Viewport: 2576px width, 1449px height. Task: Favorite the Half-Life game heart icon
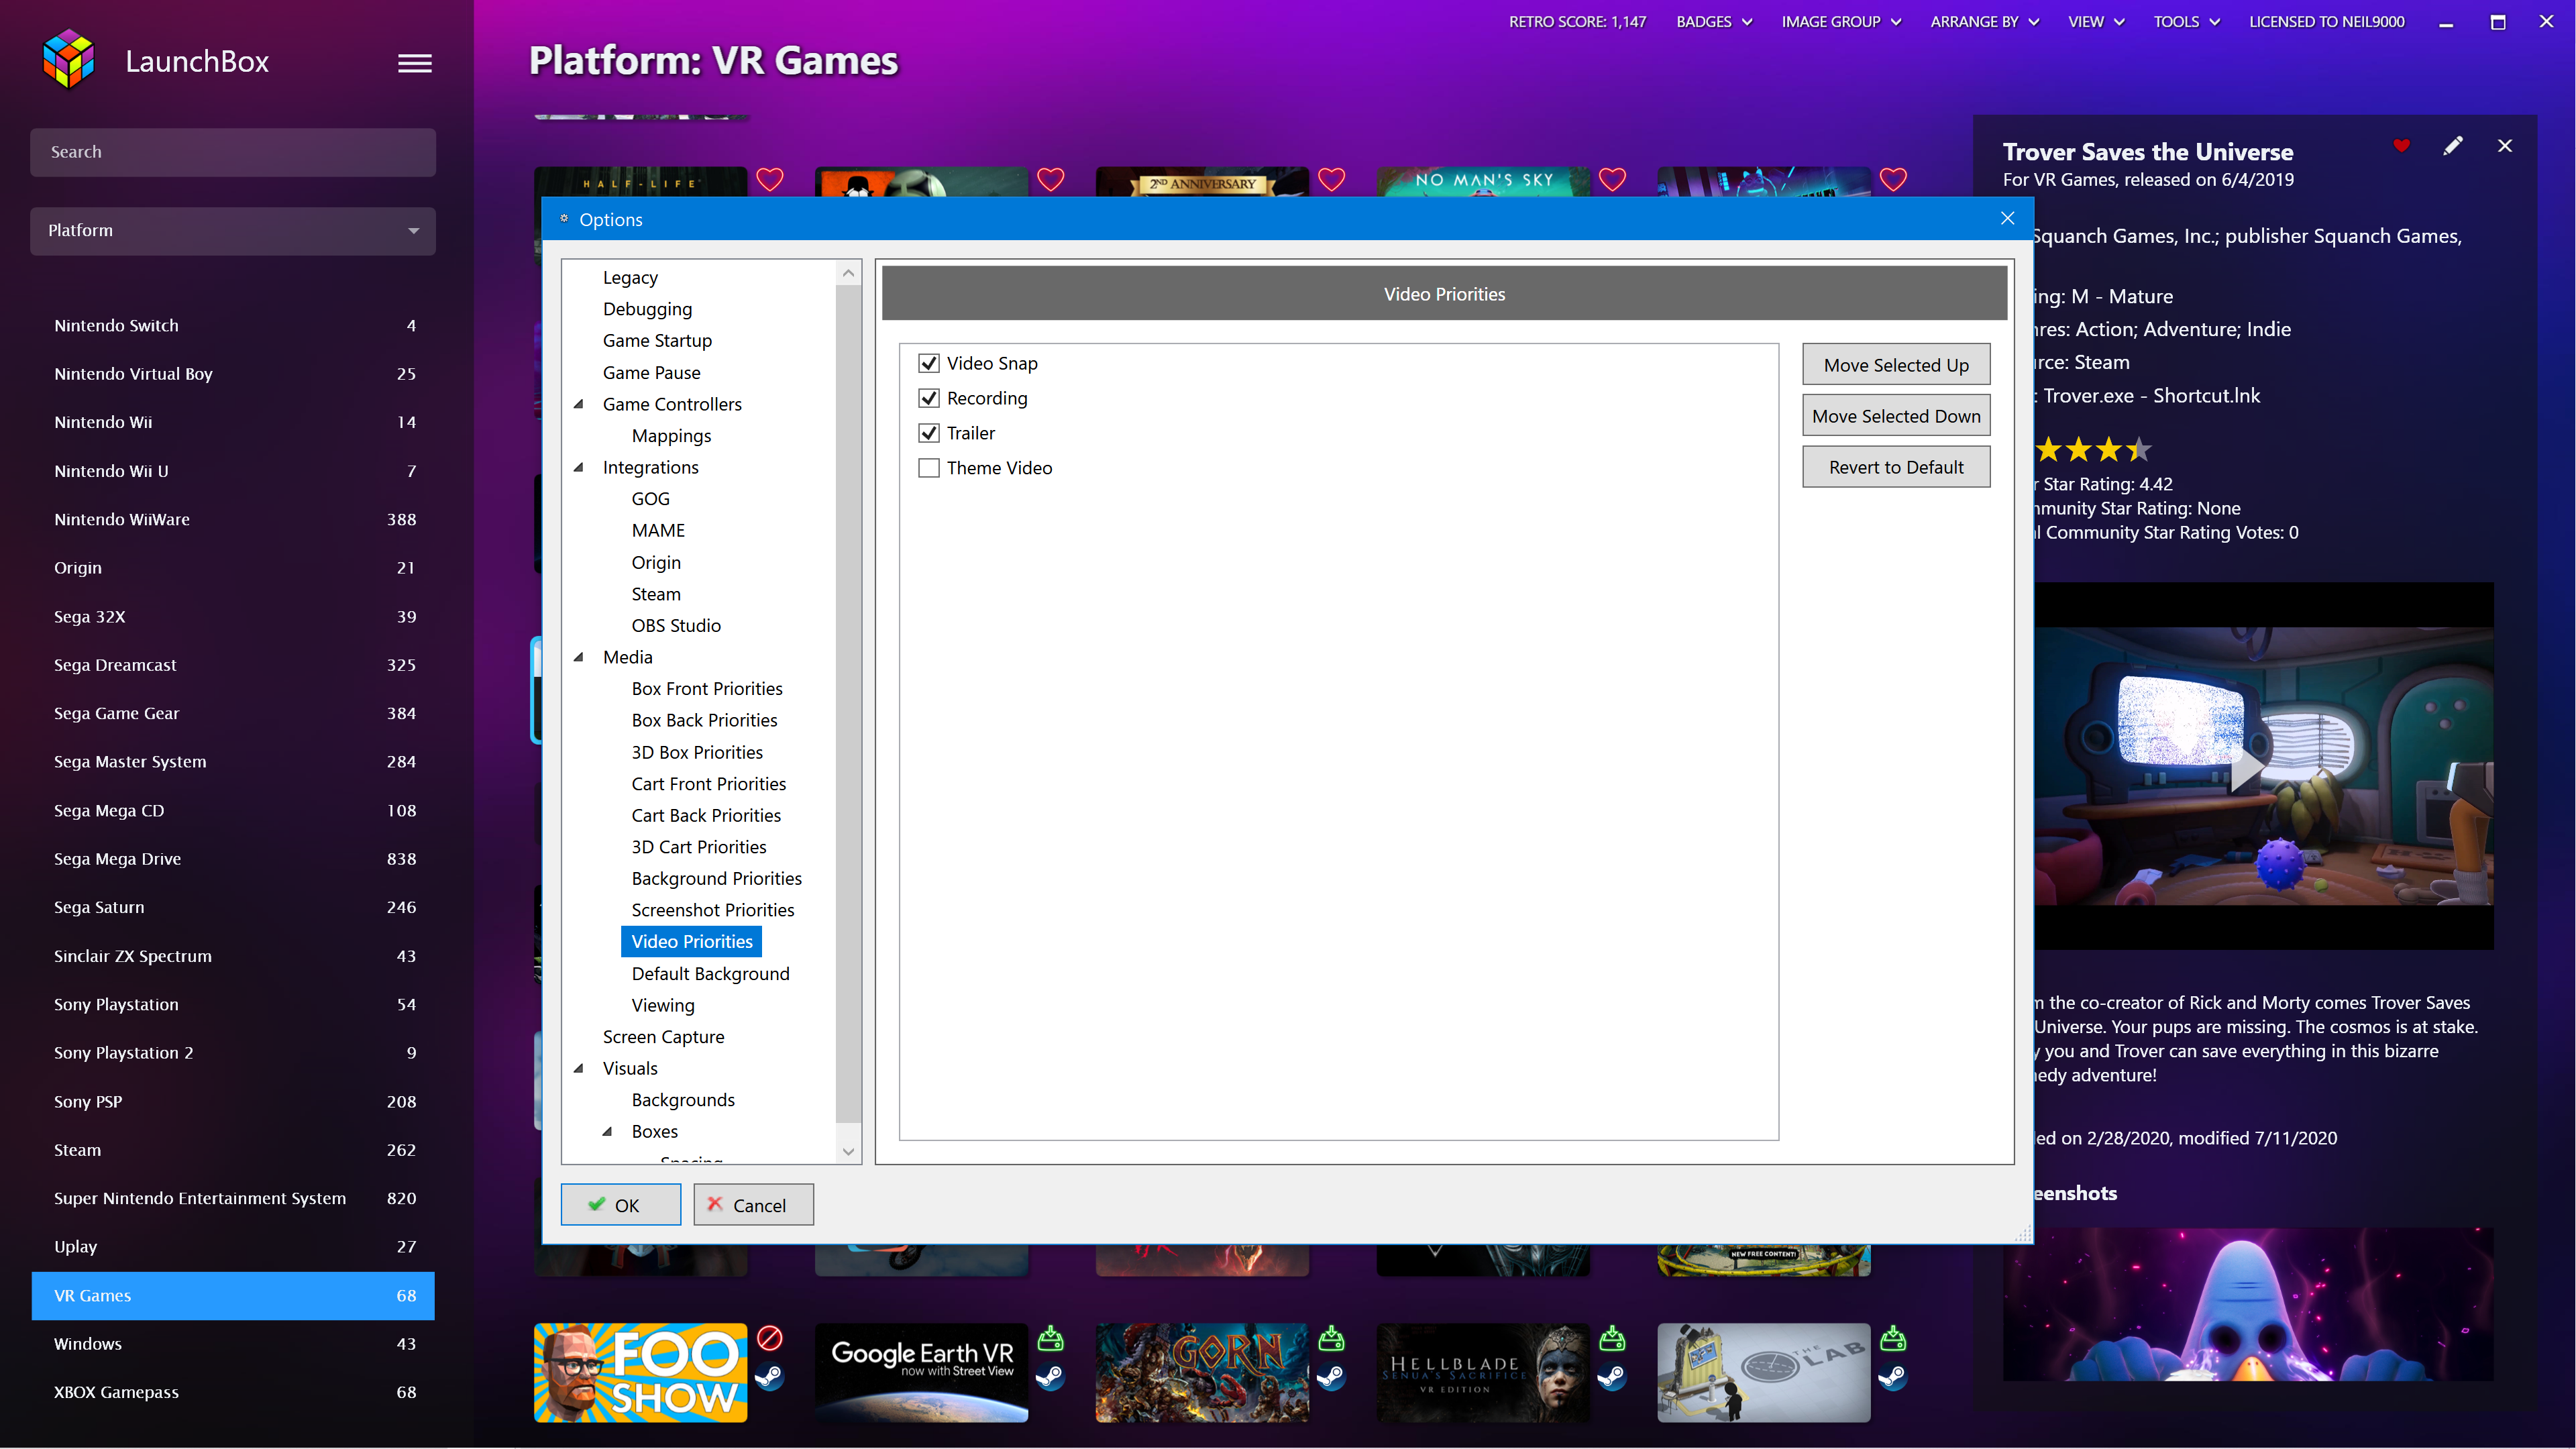coord(769,180)
